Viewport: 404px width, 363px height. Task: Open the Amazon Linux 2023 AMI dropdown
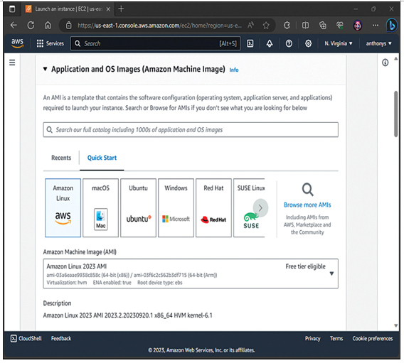tap(191, 273)
